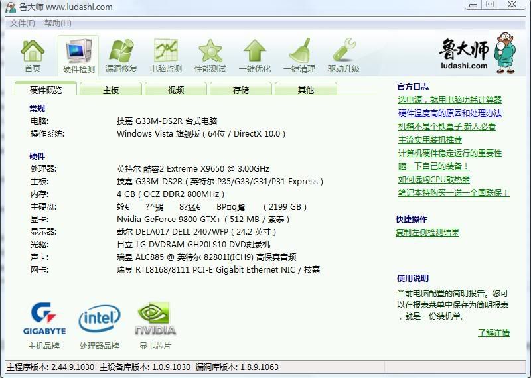
Task: Click the Intel processor brand logo
Action: [100, 318]
